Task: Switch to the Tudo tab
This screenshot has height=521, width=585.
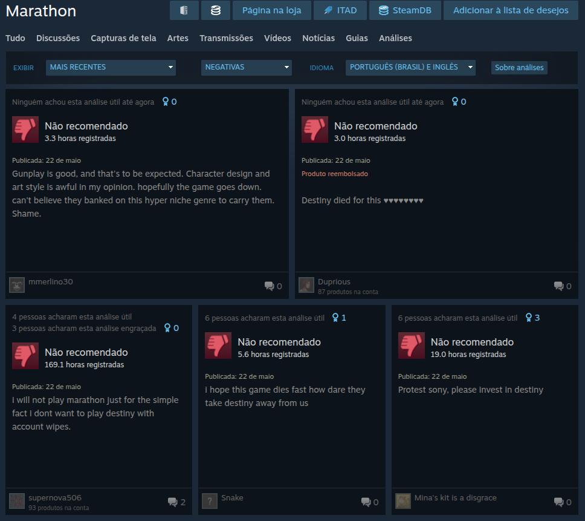Action: (x=15, y=38)
